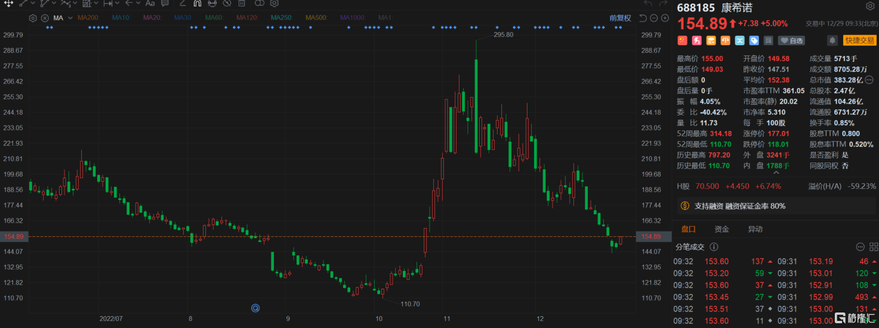Add a comment bubble note
This screenshot has width=879, height=328.
[x=165, y=3]
